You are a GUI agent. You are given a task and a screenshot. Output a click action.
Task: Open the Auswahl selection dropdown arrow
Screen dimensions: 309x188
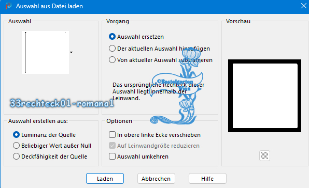(72, 52)
